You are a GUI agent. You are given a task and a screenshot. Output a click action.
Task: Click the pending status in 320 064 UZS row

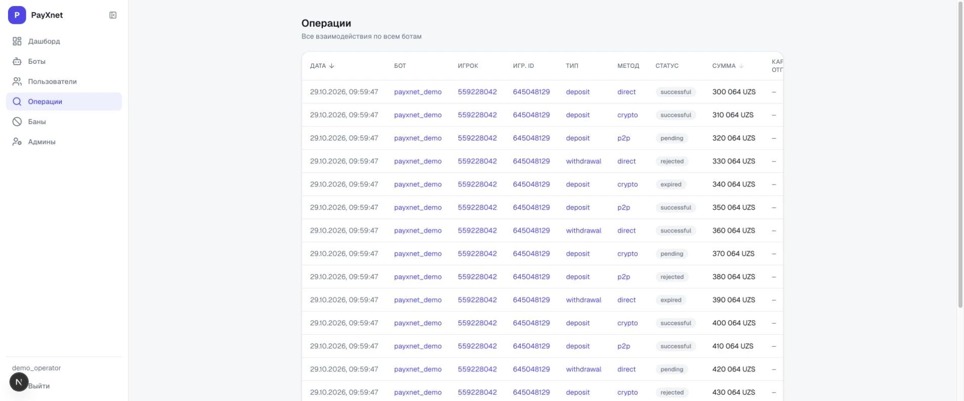[x=672, y=138]
